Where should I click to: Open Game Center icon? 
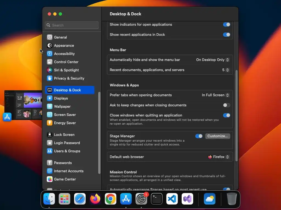coord(50,179)
